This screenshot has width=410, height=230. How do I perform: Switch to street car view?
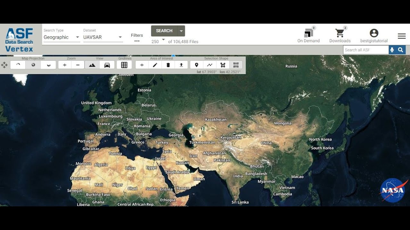[107, 65]
